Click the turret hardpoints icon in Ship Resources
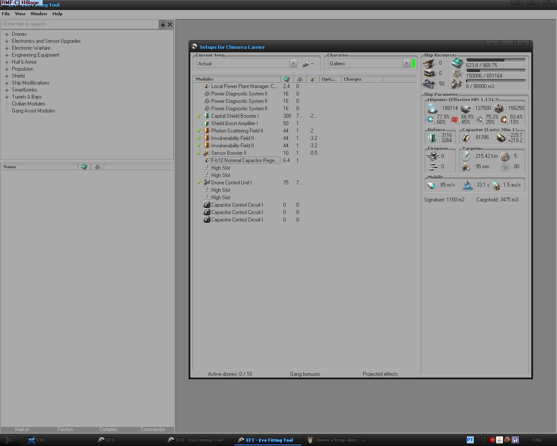 429,64
